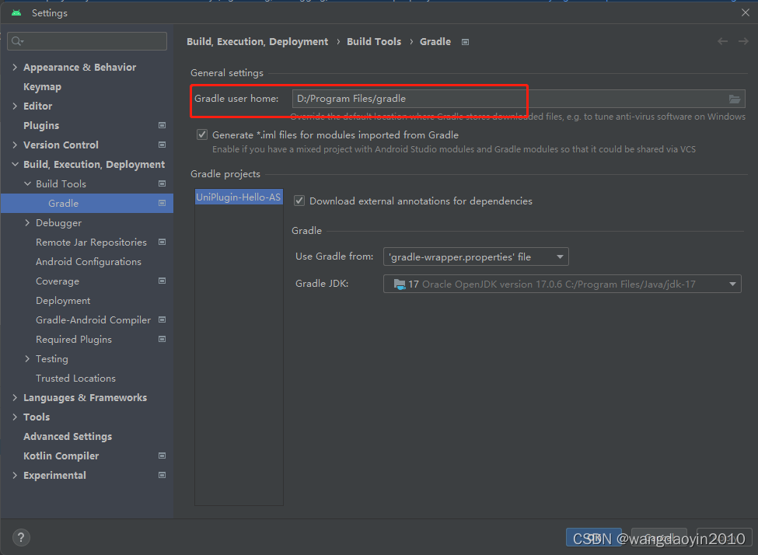Expand the Editor section
The image size is (758, 555).
click(x=15, y=106)
